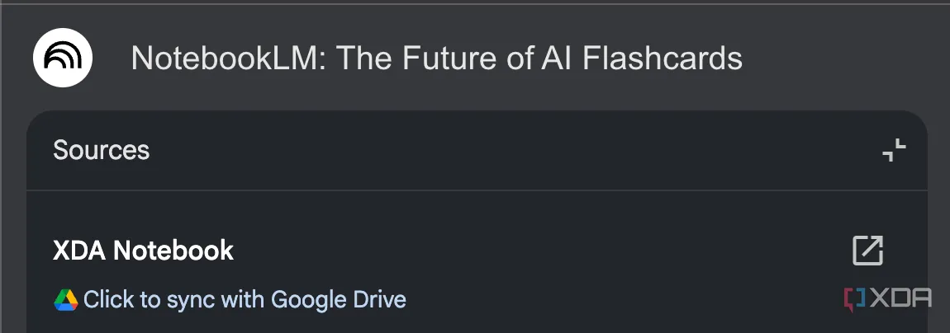Go to NotebookLM home via round logo
Image resolution: width=950 pixels, height=333 pixels.
coord(63,58)
